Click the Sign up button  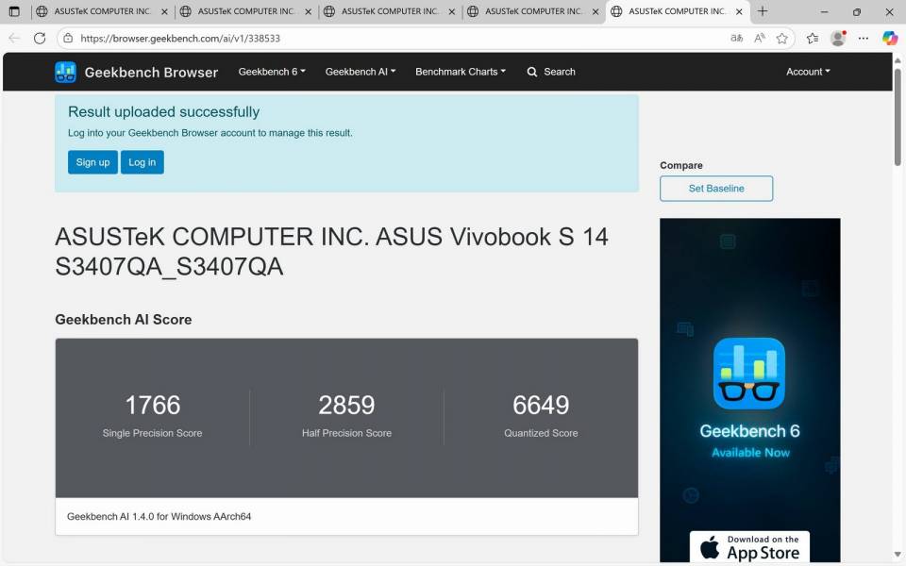(92, 161)
